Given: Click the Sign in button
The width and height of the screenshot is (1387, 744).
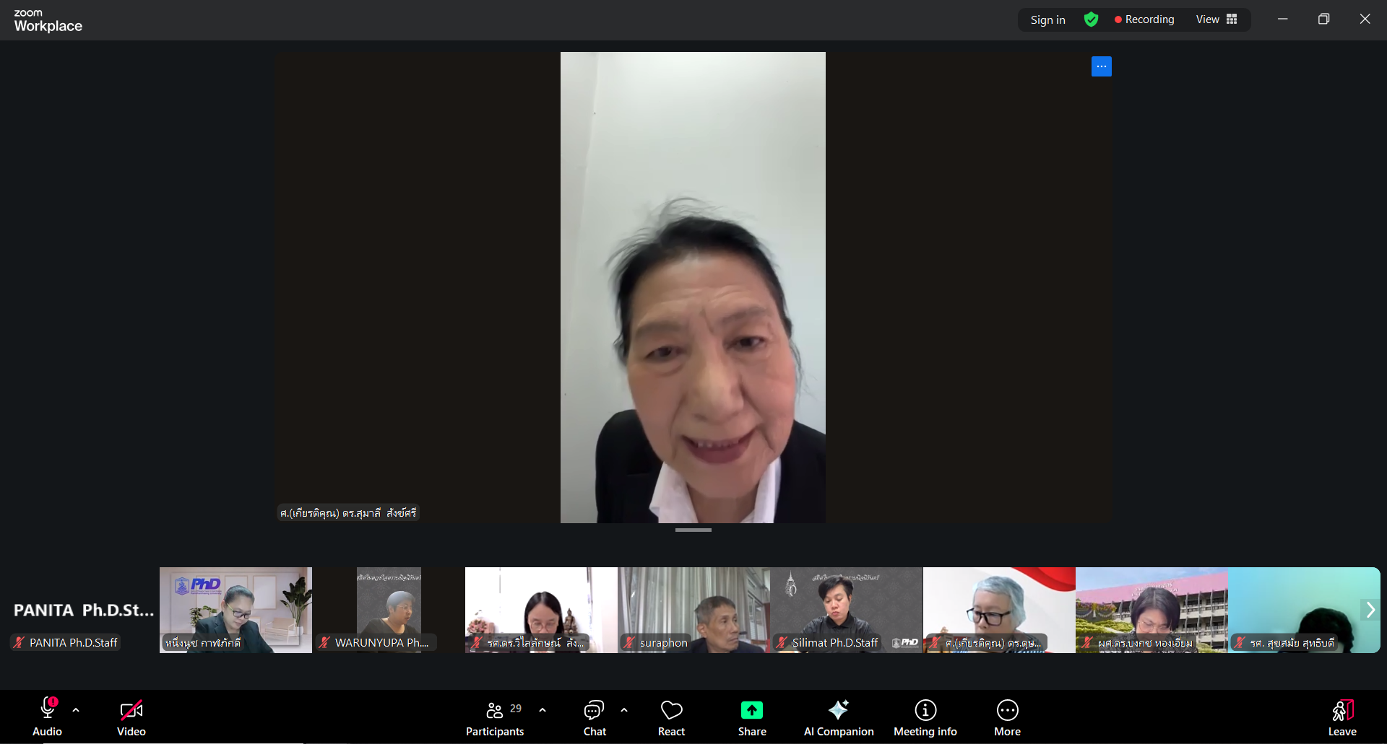Looking at the screenshot, I should click(1047, 19).
